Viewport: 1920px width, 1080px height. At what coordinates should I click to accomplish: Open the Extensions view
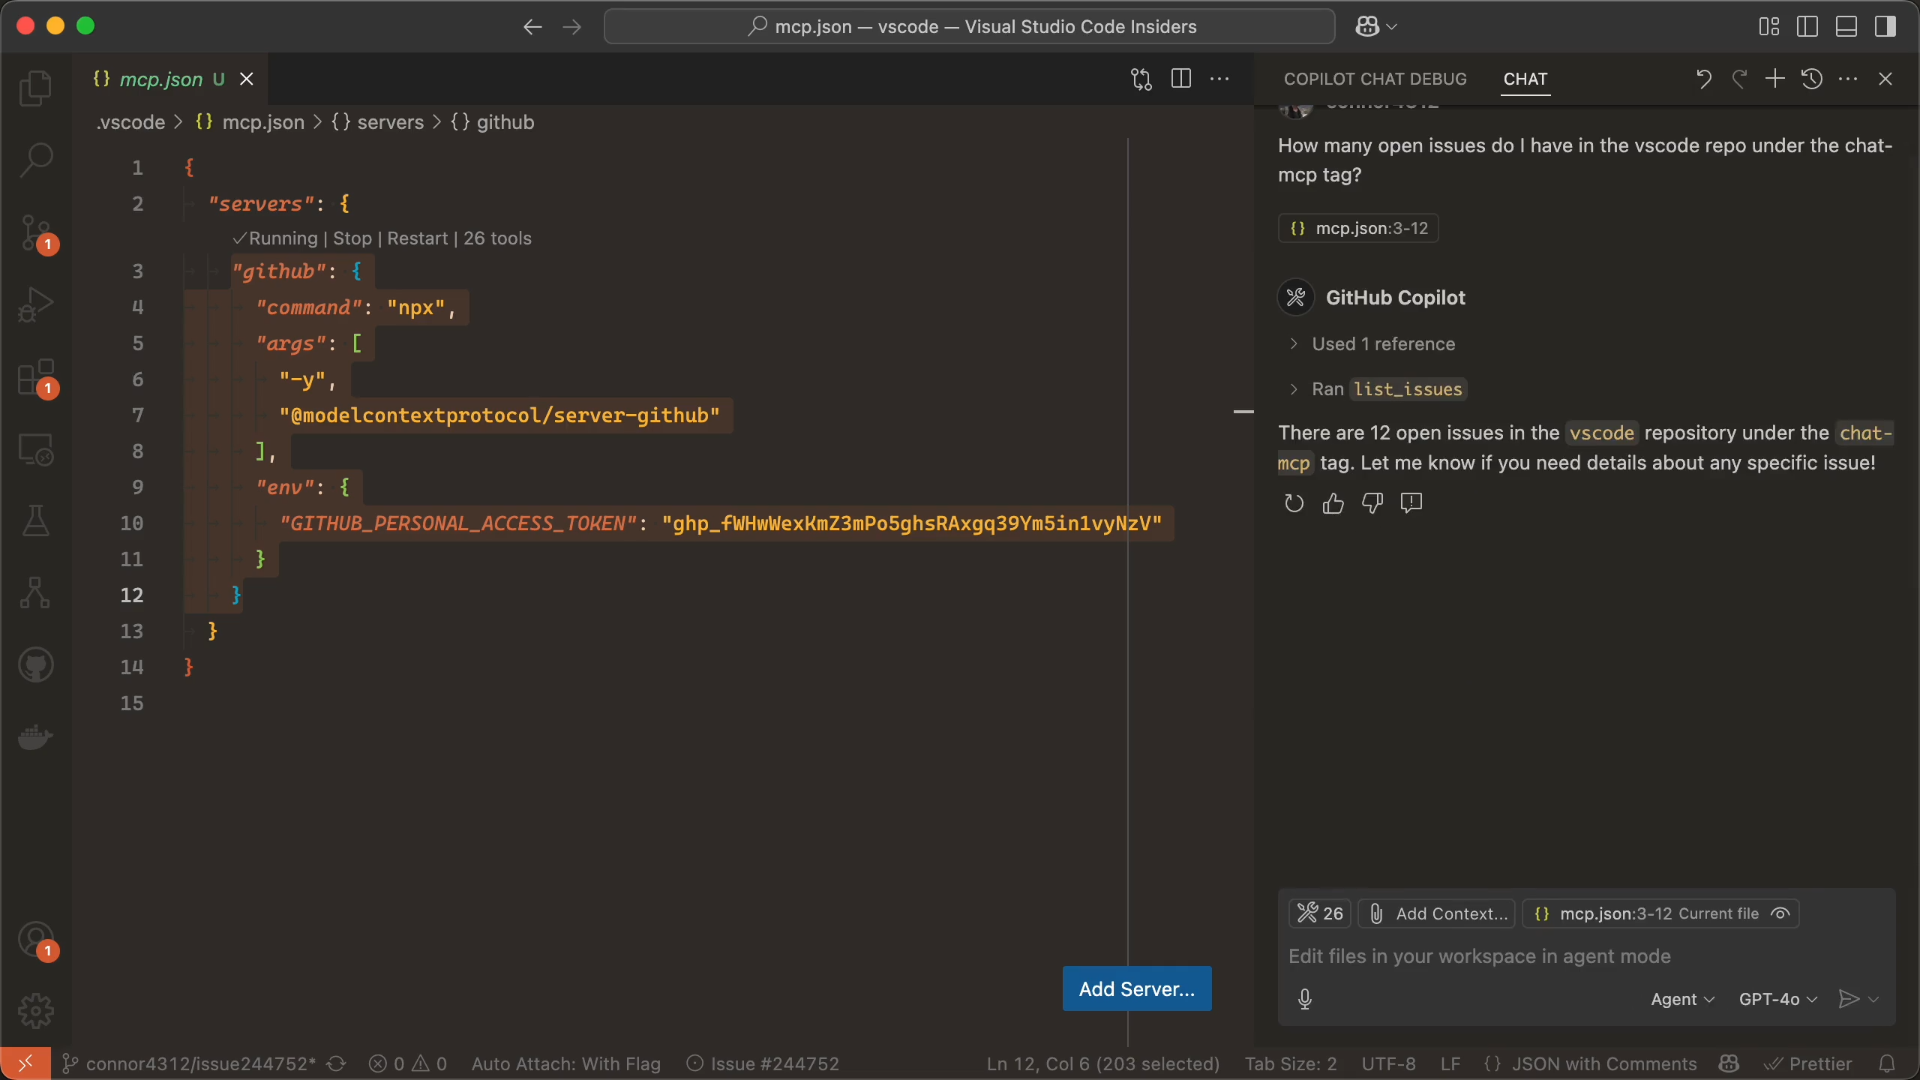35,376
